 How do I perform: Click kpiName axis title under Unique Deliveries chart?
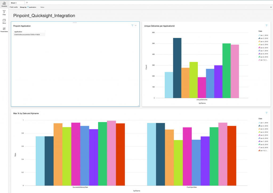pos(202,103)
